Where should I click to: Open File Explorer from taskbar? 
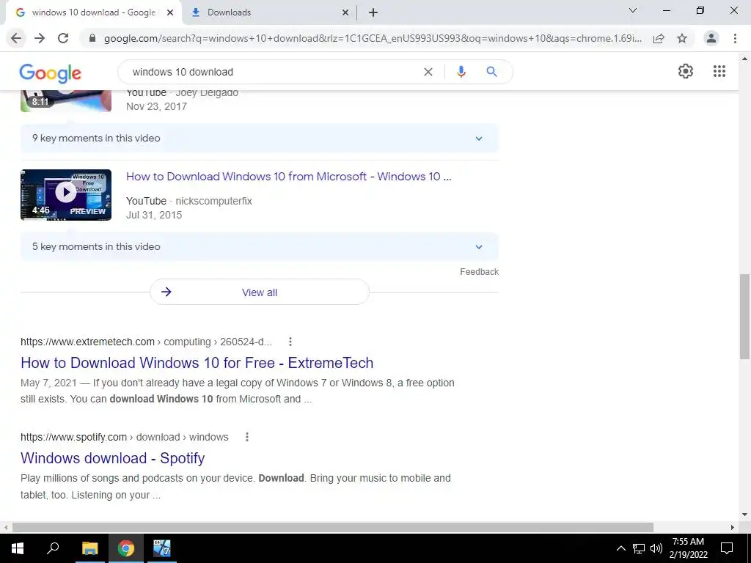[89, 548]
